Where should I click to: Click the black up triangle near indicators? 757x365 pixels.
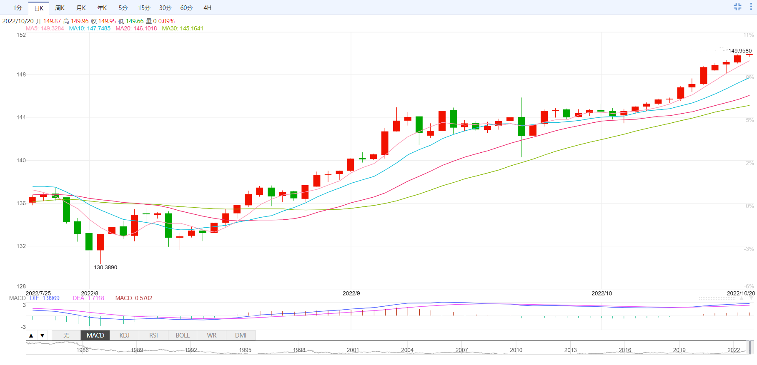point(31,335)
